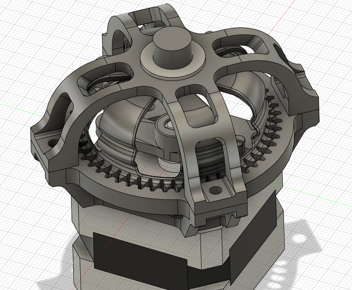This screenshot has width=352, height=290.
Task: Select the mounting hole on the left tab
Action: pyautogui.click(x=53, y=143)
